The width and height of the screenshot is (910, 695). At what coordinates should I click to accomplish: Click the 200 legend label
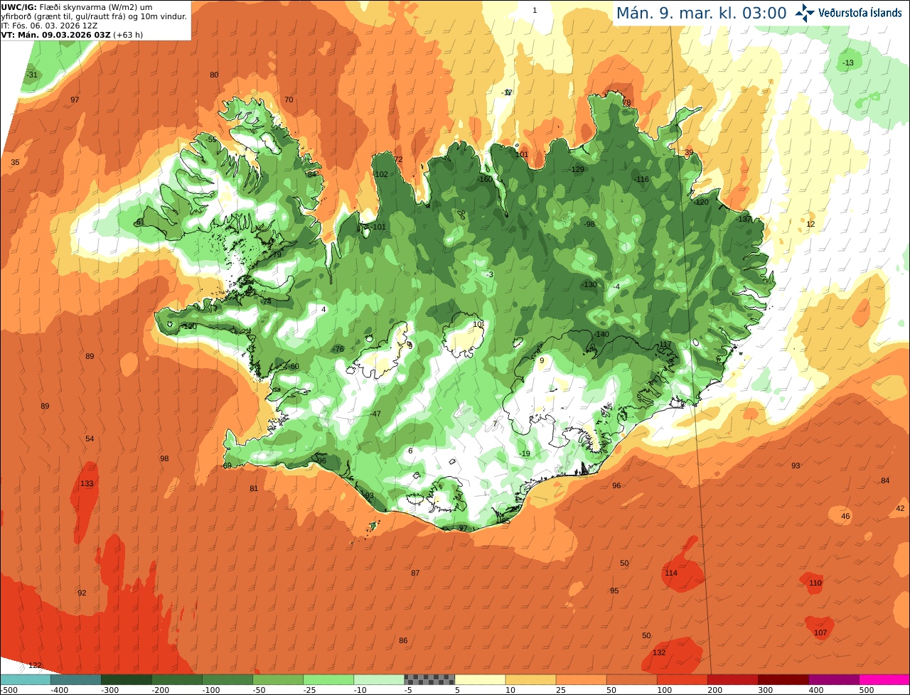click(714, 690)
